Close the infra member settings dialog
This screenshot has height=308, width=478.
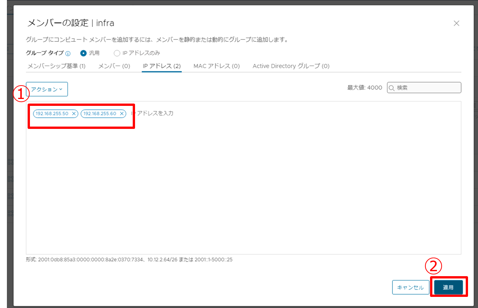[x=456, y=23]
